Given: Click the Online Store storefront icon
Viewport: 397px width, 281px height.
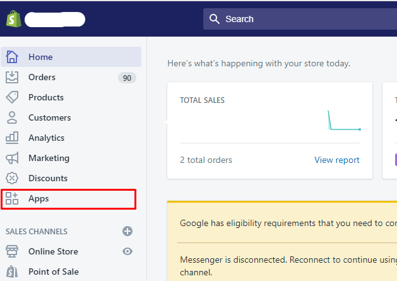Looking at the screenshot, I should pos(12,251).
